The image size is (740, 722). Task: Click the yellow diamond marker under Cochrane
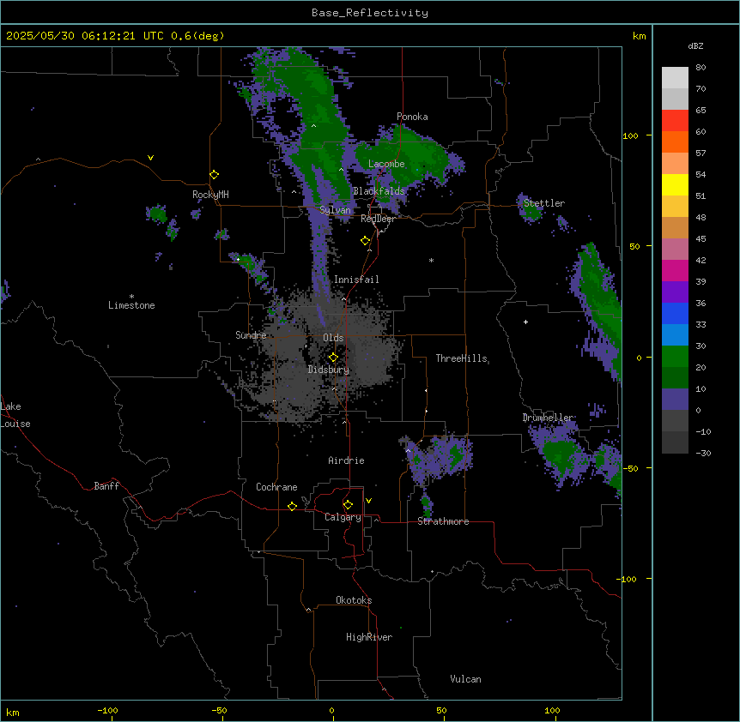tap(292, 506)
